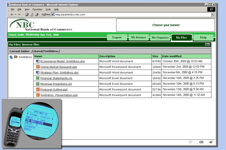Open the green Help tab
This screenshot has height=150, width=226.
pyautogui.click(x=203, y=38)
